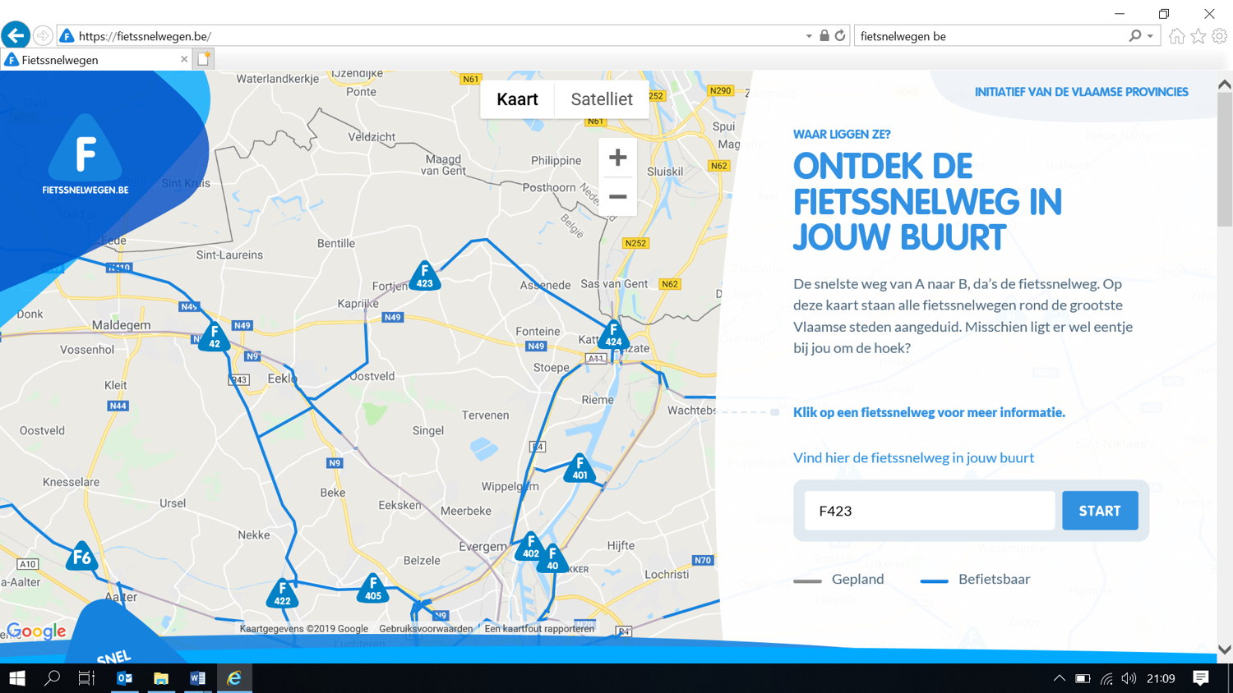Click 'Vind hier de fietssnelweg in jouw buurt'

913,458
